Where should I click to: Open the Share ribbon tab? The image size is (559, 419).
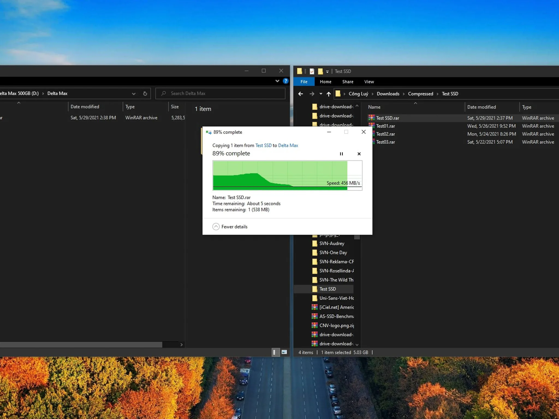(348, 82)
